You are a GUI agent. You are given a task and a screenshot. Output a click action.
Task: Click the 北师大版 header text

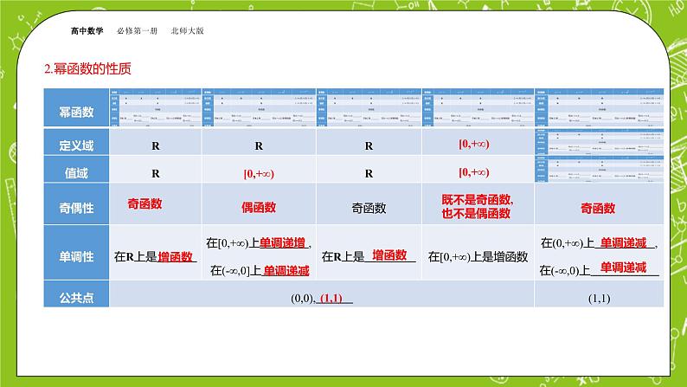(x=185, y=30)
